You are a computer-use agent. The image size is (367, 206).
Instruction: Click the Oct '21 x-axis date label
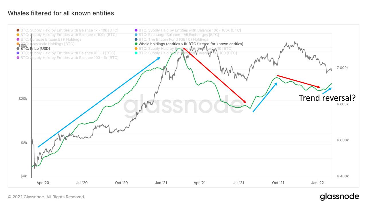pos(278,183)
